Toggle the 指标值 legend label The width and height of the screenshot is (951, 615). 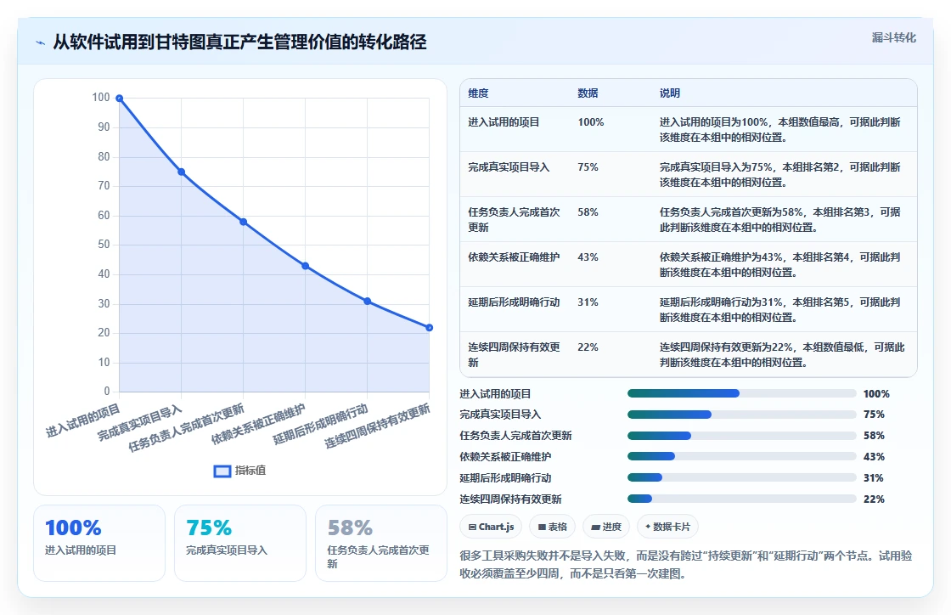click(x=250, y=471)
